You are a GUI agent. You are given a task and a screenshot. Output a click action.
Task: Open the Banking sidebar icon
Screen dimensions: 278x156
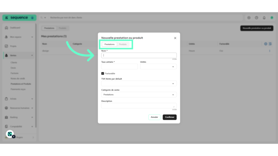point(6,117)
